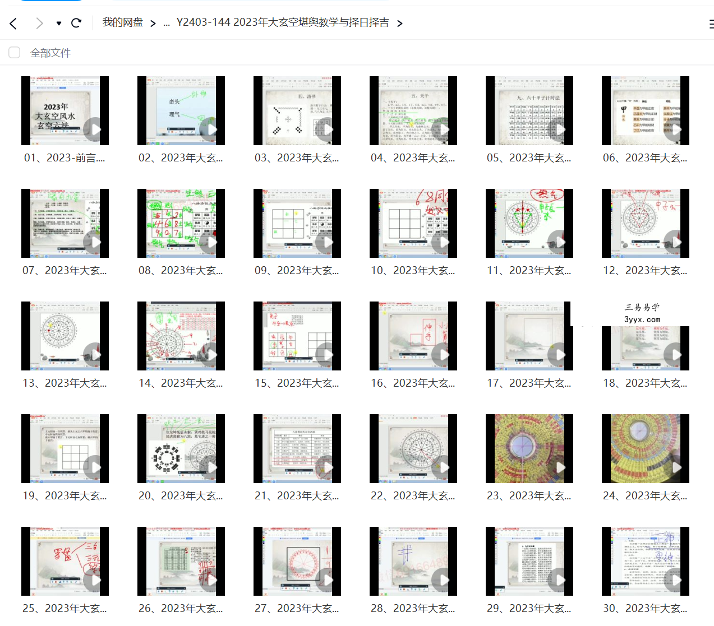Image resolution: width=714 pixels, height=626 pixels.
Task: Play video 18 via its play icon
Action: tap(676, 355)
